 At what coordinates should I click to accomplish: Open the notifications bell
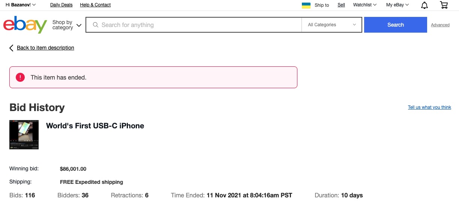pyautogui.click(x=424, y=5)
